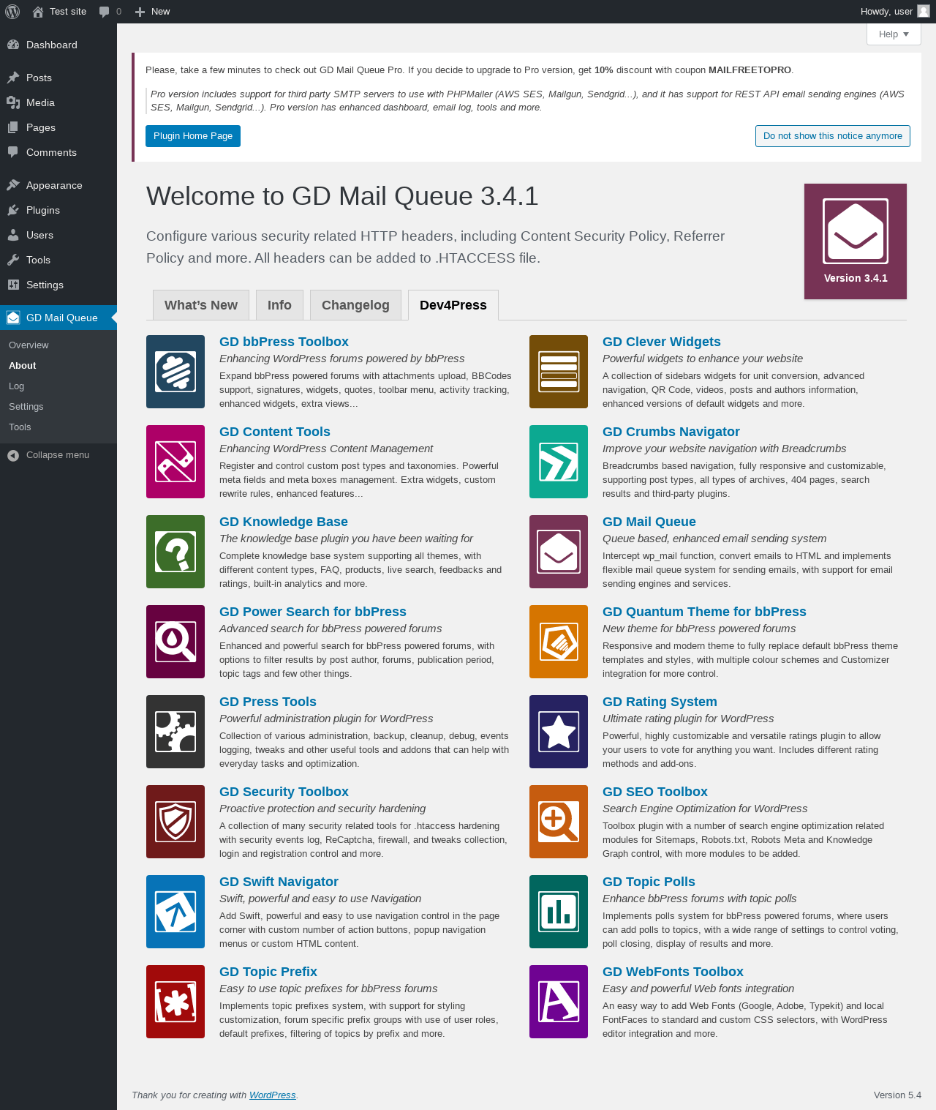Viewport: 936px width, 1110px height.
Task: Click the GD Power Search magnifier icon
Action: (175, 642)
